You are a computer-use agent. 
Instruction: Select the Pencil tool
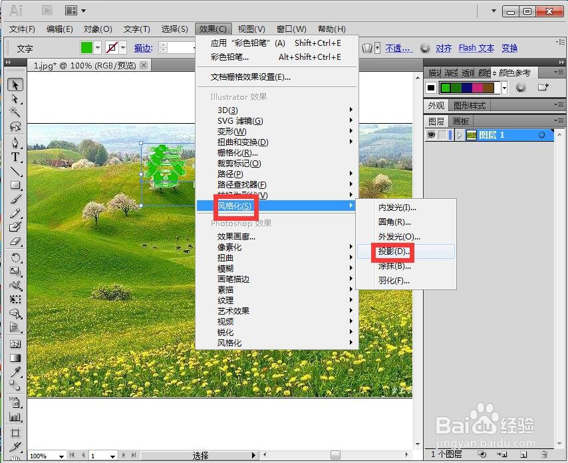click(15, 214)
